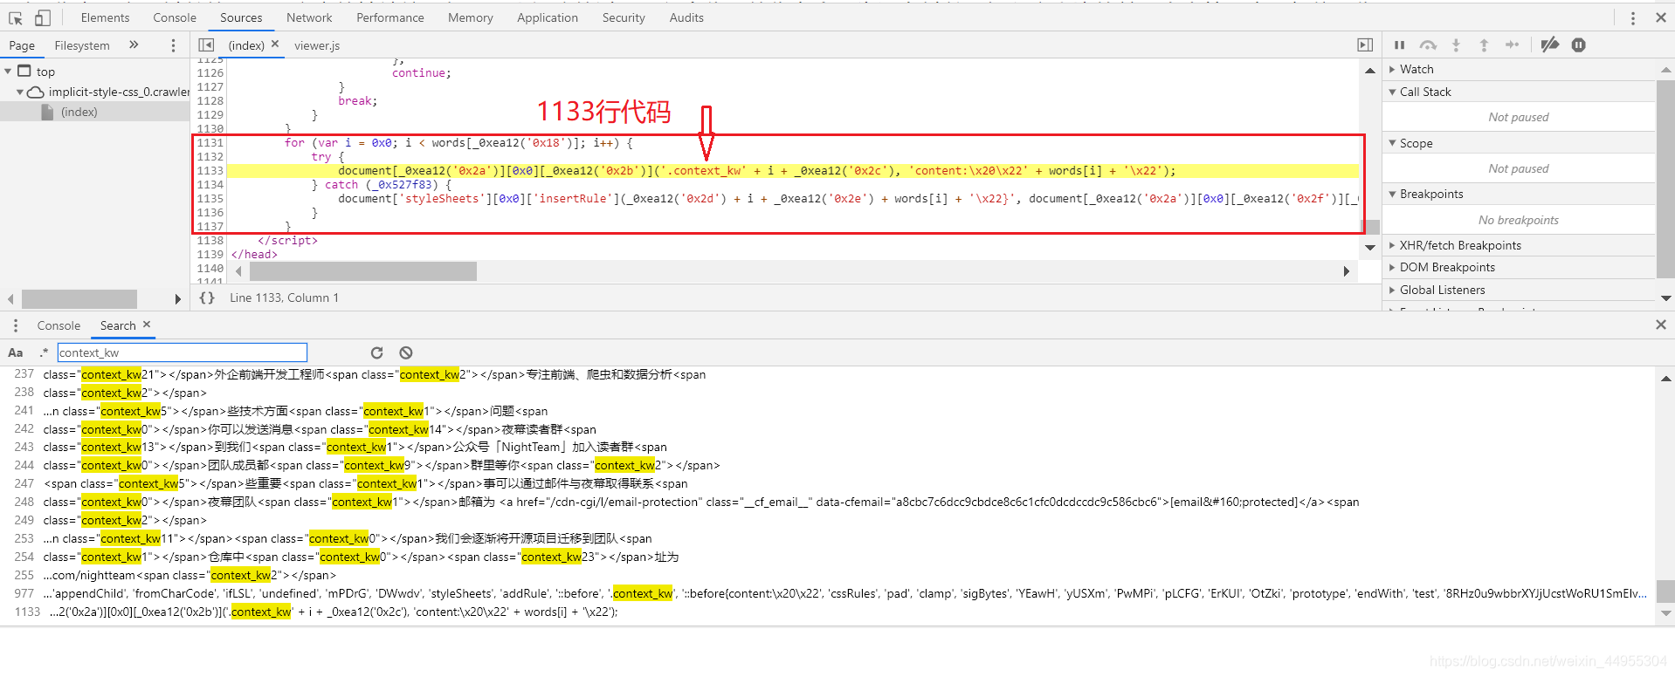Switch to the Elements tab
Viewport: 1675px width, 677px height.
(x=105, y=17)
